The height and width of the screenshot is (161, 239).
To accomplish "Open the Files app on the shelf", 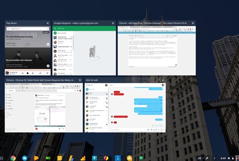I will click(25, 158).
